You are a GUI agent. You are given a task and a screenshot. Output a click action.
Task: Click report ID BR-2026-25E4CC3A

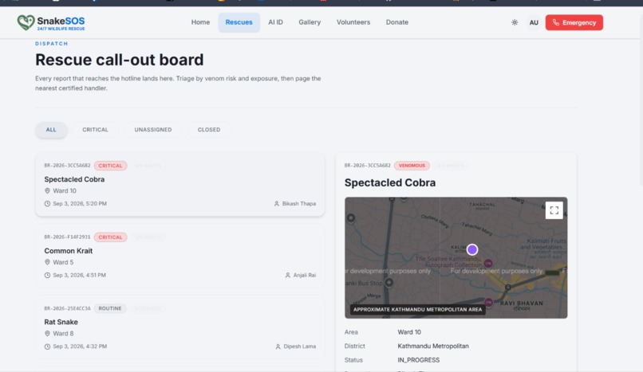[67, 308]
